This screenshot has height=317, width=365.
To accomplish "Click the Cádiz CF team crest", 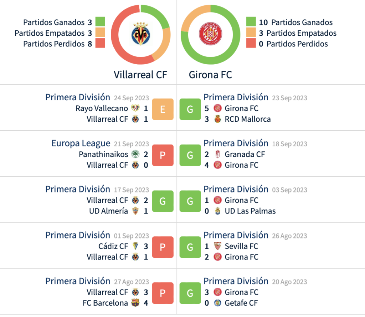I will pyautogui.click(x=135, y=246).
